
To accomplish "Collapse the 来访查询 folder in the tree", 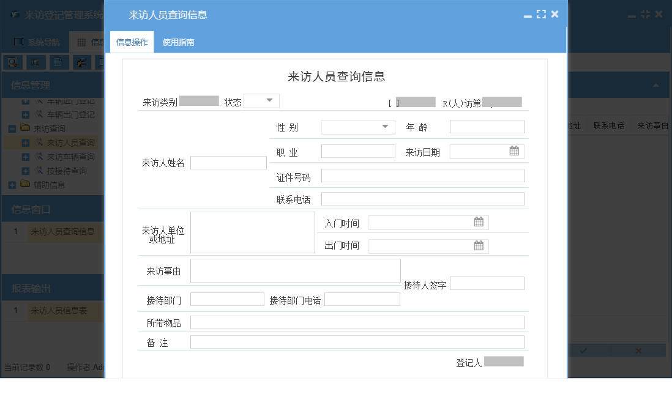I will (x=12, y=128).
